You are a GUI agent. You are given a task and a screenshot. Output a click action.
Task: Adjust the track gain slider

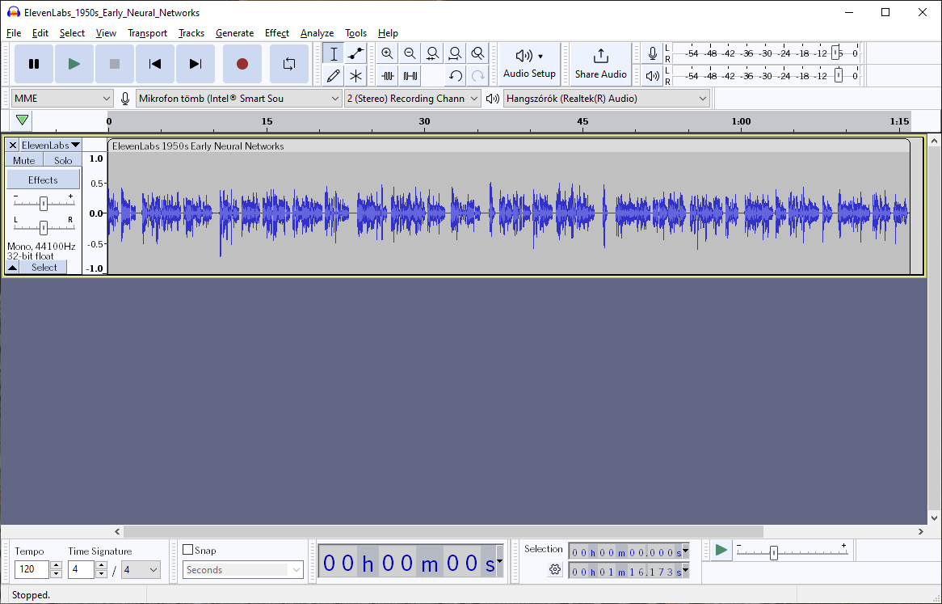[43, 203]
